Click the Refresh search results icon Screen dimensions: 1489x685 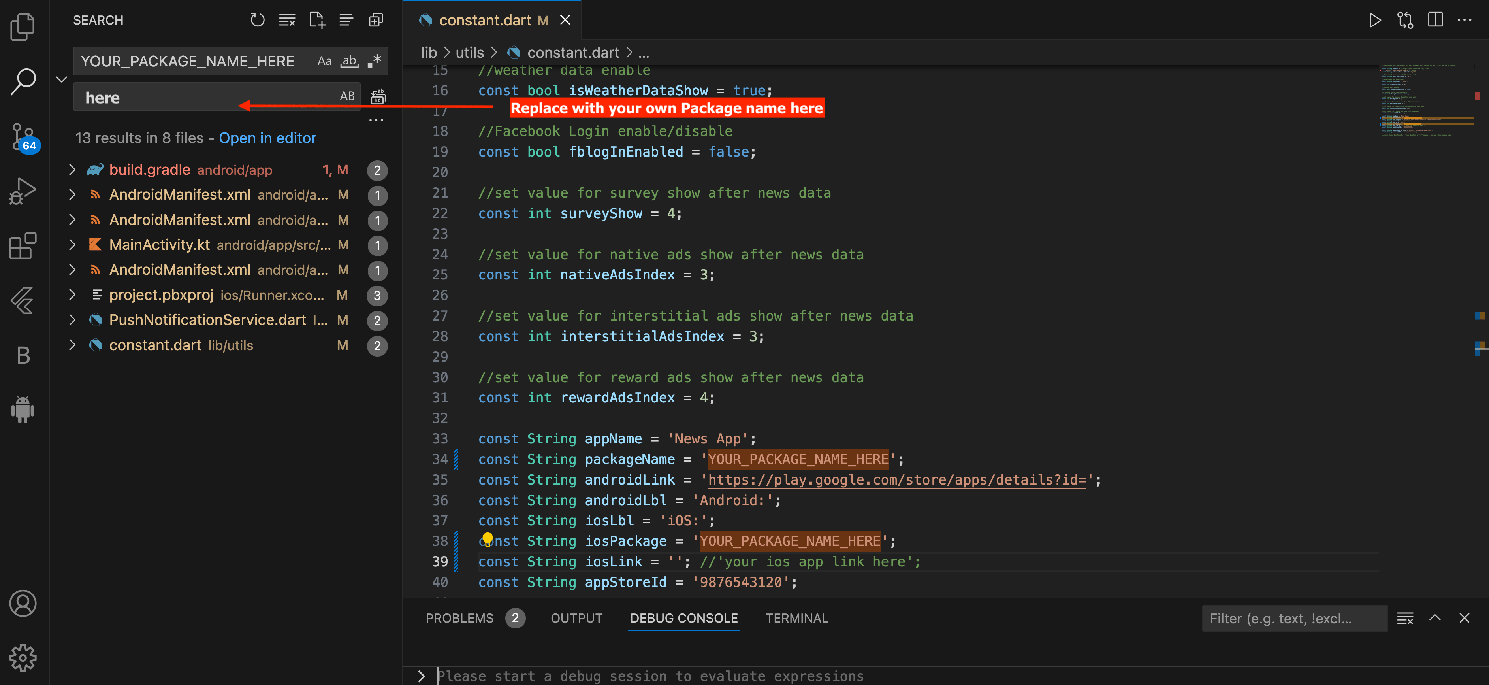(257, 20)
